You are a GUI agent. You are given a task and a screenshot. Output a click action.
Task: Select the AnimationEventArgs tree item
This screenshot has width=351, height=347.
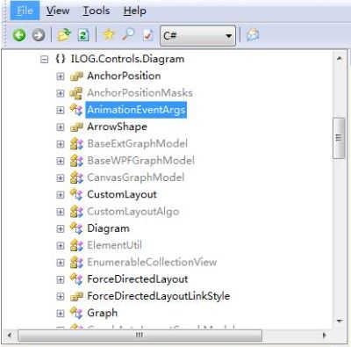pos(136,110)
